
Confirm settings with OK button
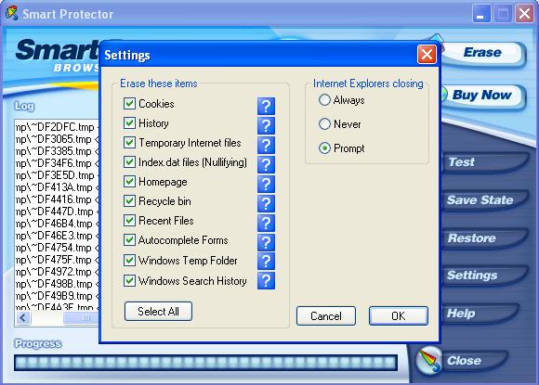tap(399, 315)
